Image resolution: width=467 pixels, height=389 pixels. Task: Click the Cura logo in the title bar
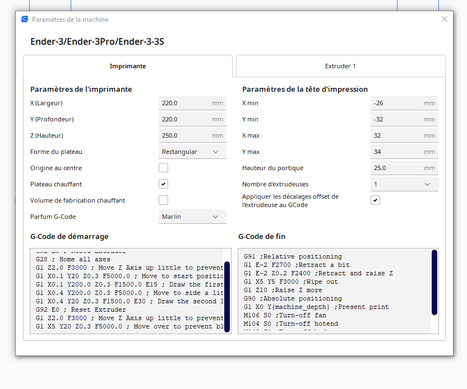(x=25, y=20)
